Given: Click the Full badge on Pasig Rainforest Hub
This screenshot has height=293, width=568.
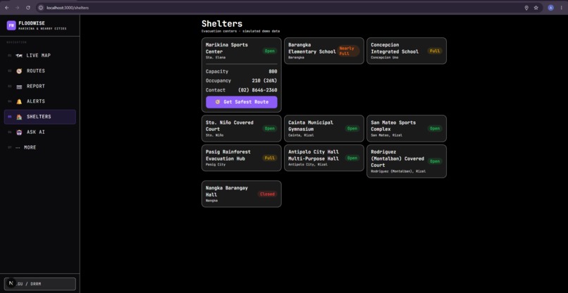Looking at the screenshot, I should (x=269, y=158).
